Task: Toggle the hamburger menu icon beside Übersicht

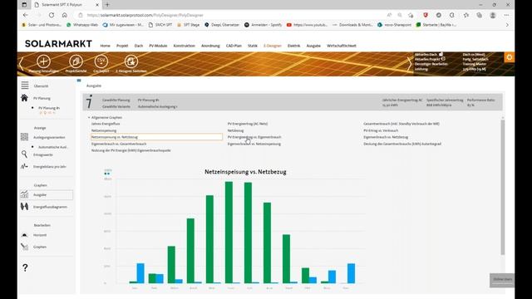Action: coord(25,86)
